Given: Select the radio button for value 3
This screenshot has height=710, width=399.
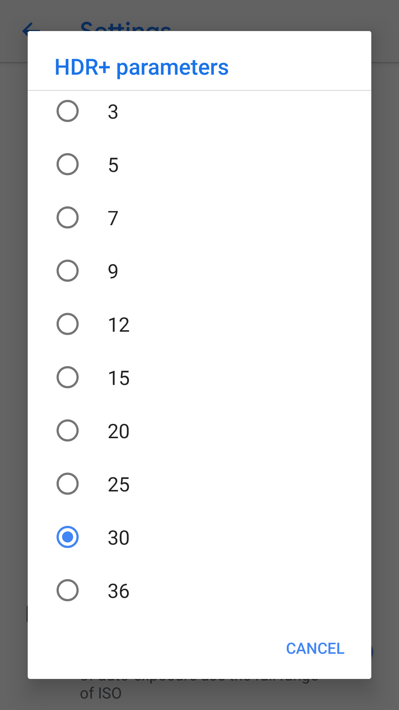Looking at the screenshot, I should click(68, 111).
